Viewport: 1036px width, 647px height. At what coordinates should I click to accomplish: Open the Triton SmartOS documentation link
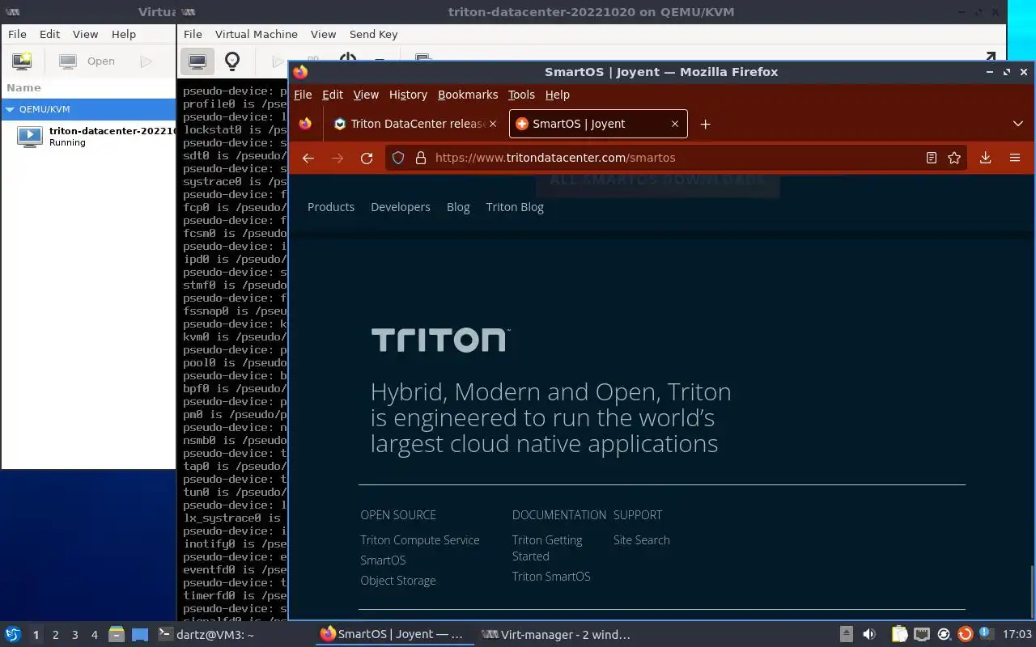pyautogui.click(x=551, y=576)
